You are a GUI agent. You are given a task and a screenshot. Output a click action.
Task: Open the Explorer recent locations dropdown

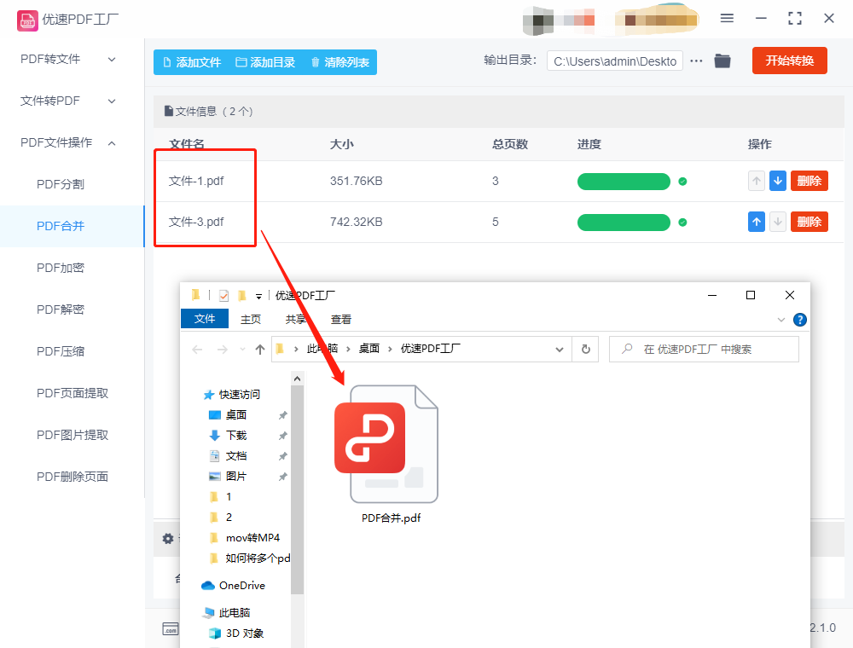[x=242, y=350]
